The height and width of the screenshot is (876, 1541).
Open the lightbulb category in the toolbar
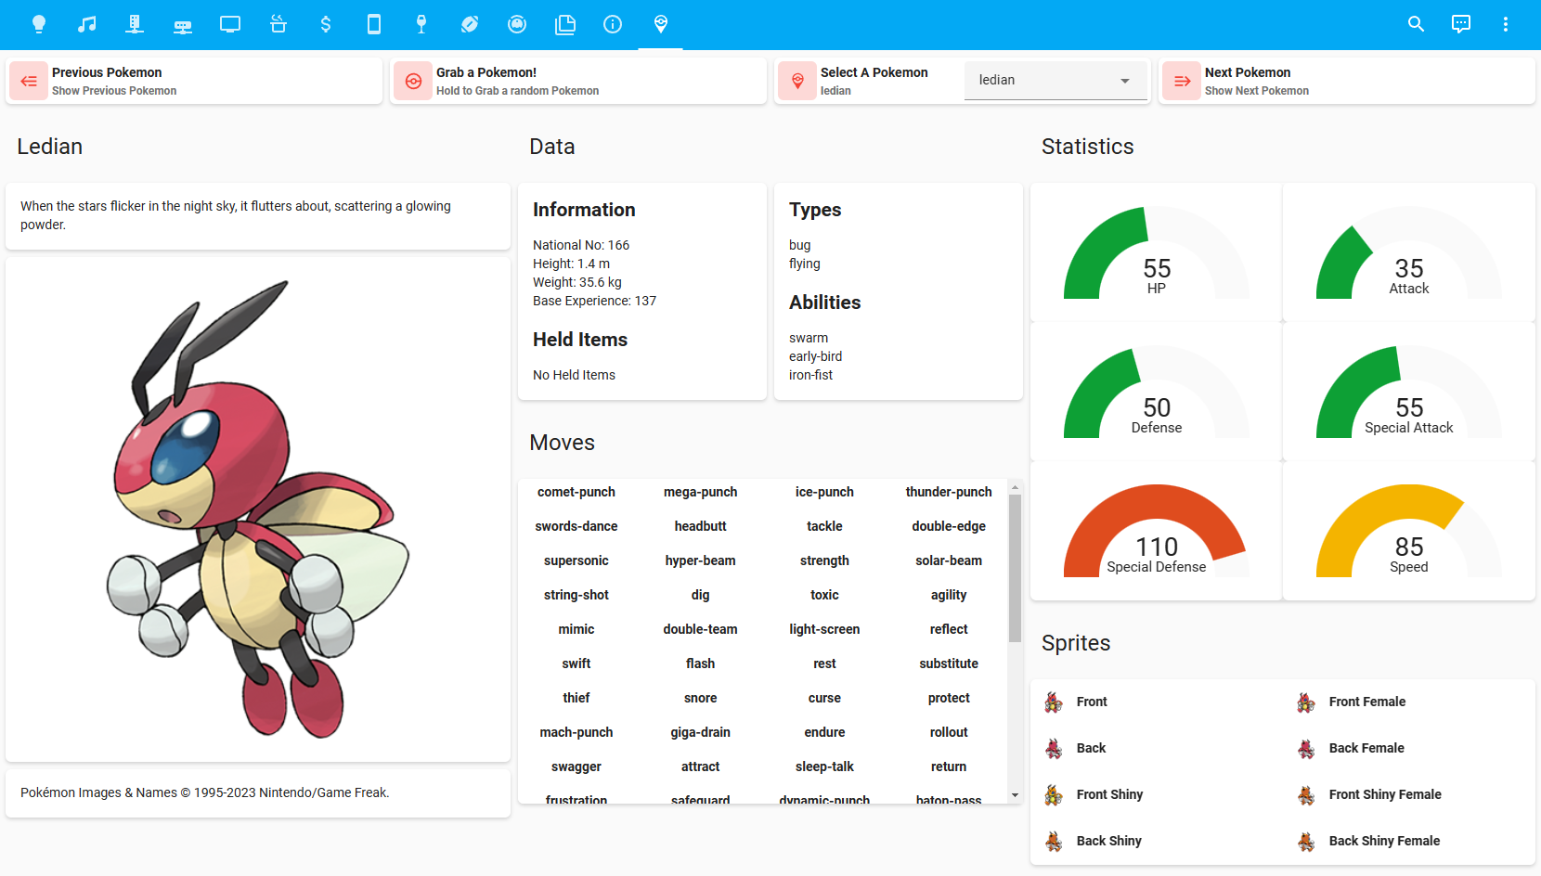click(x=39, y=24)
